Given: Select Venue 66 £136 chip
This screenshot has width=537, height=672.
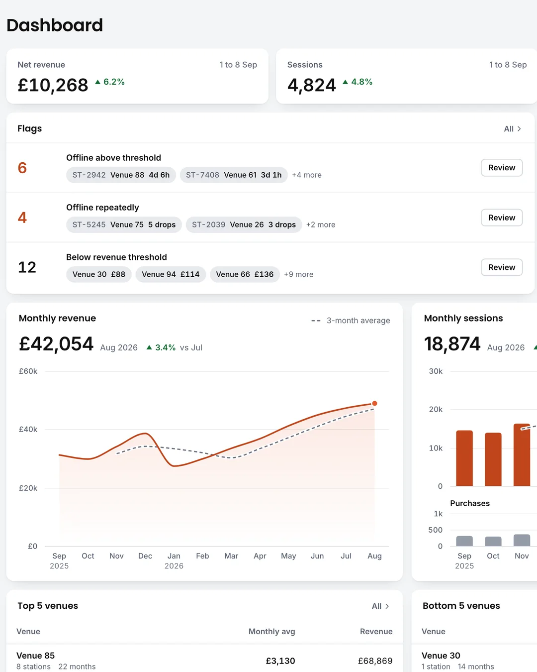Looking at the screenshot, I should (x=245, y=274).
